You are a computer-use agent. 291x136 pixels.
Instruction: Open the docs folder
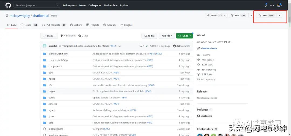coord(51,73)
